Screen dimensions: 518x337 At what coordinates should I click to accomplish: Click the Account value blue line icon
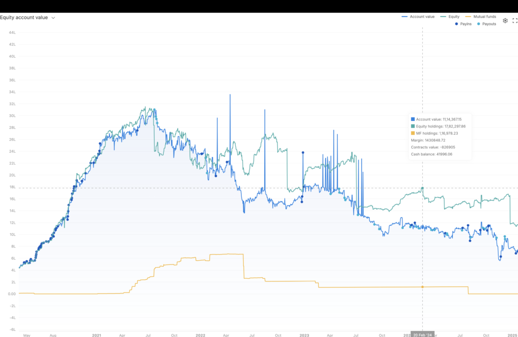404,17
